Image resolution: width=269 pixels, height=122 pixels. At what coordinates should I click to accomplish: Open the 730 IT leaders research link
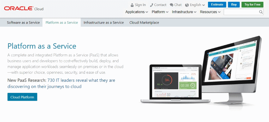61,83
